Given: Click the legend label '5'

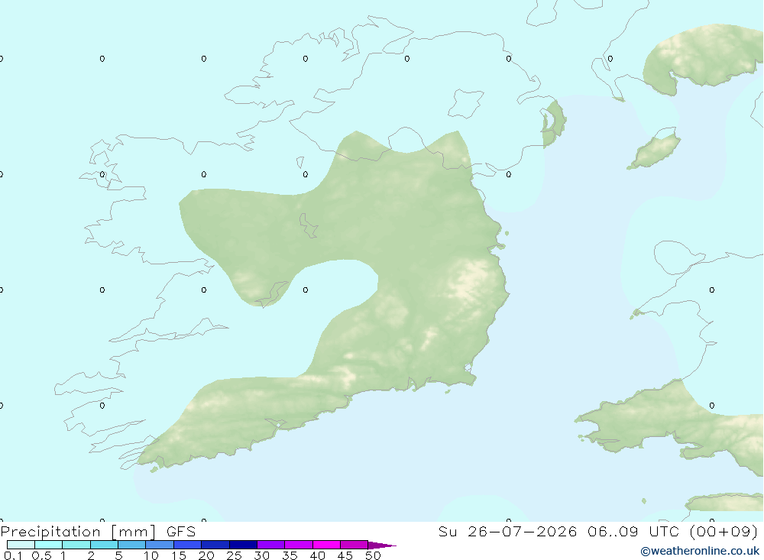Looking at the screenshot, I should tap(118, 555).
